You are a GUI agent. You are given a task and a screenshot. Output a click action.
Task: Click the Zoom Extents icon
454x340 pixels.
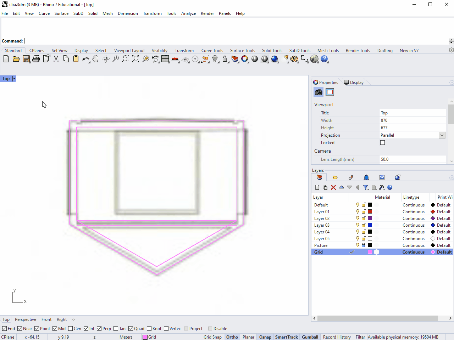click(135, 59)
